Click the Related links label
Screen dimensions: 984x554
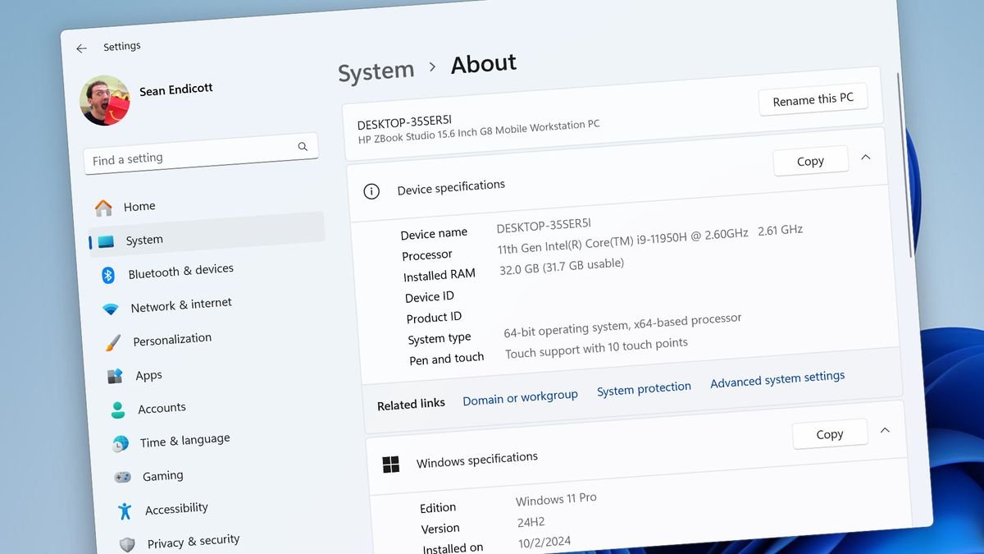pyautogui.click(x=411, y=404)
